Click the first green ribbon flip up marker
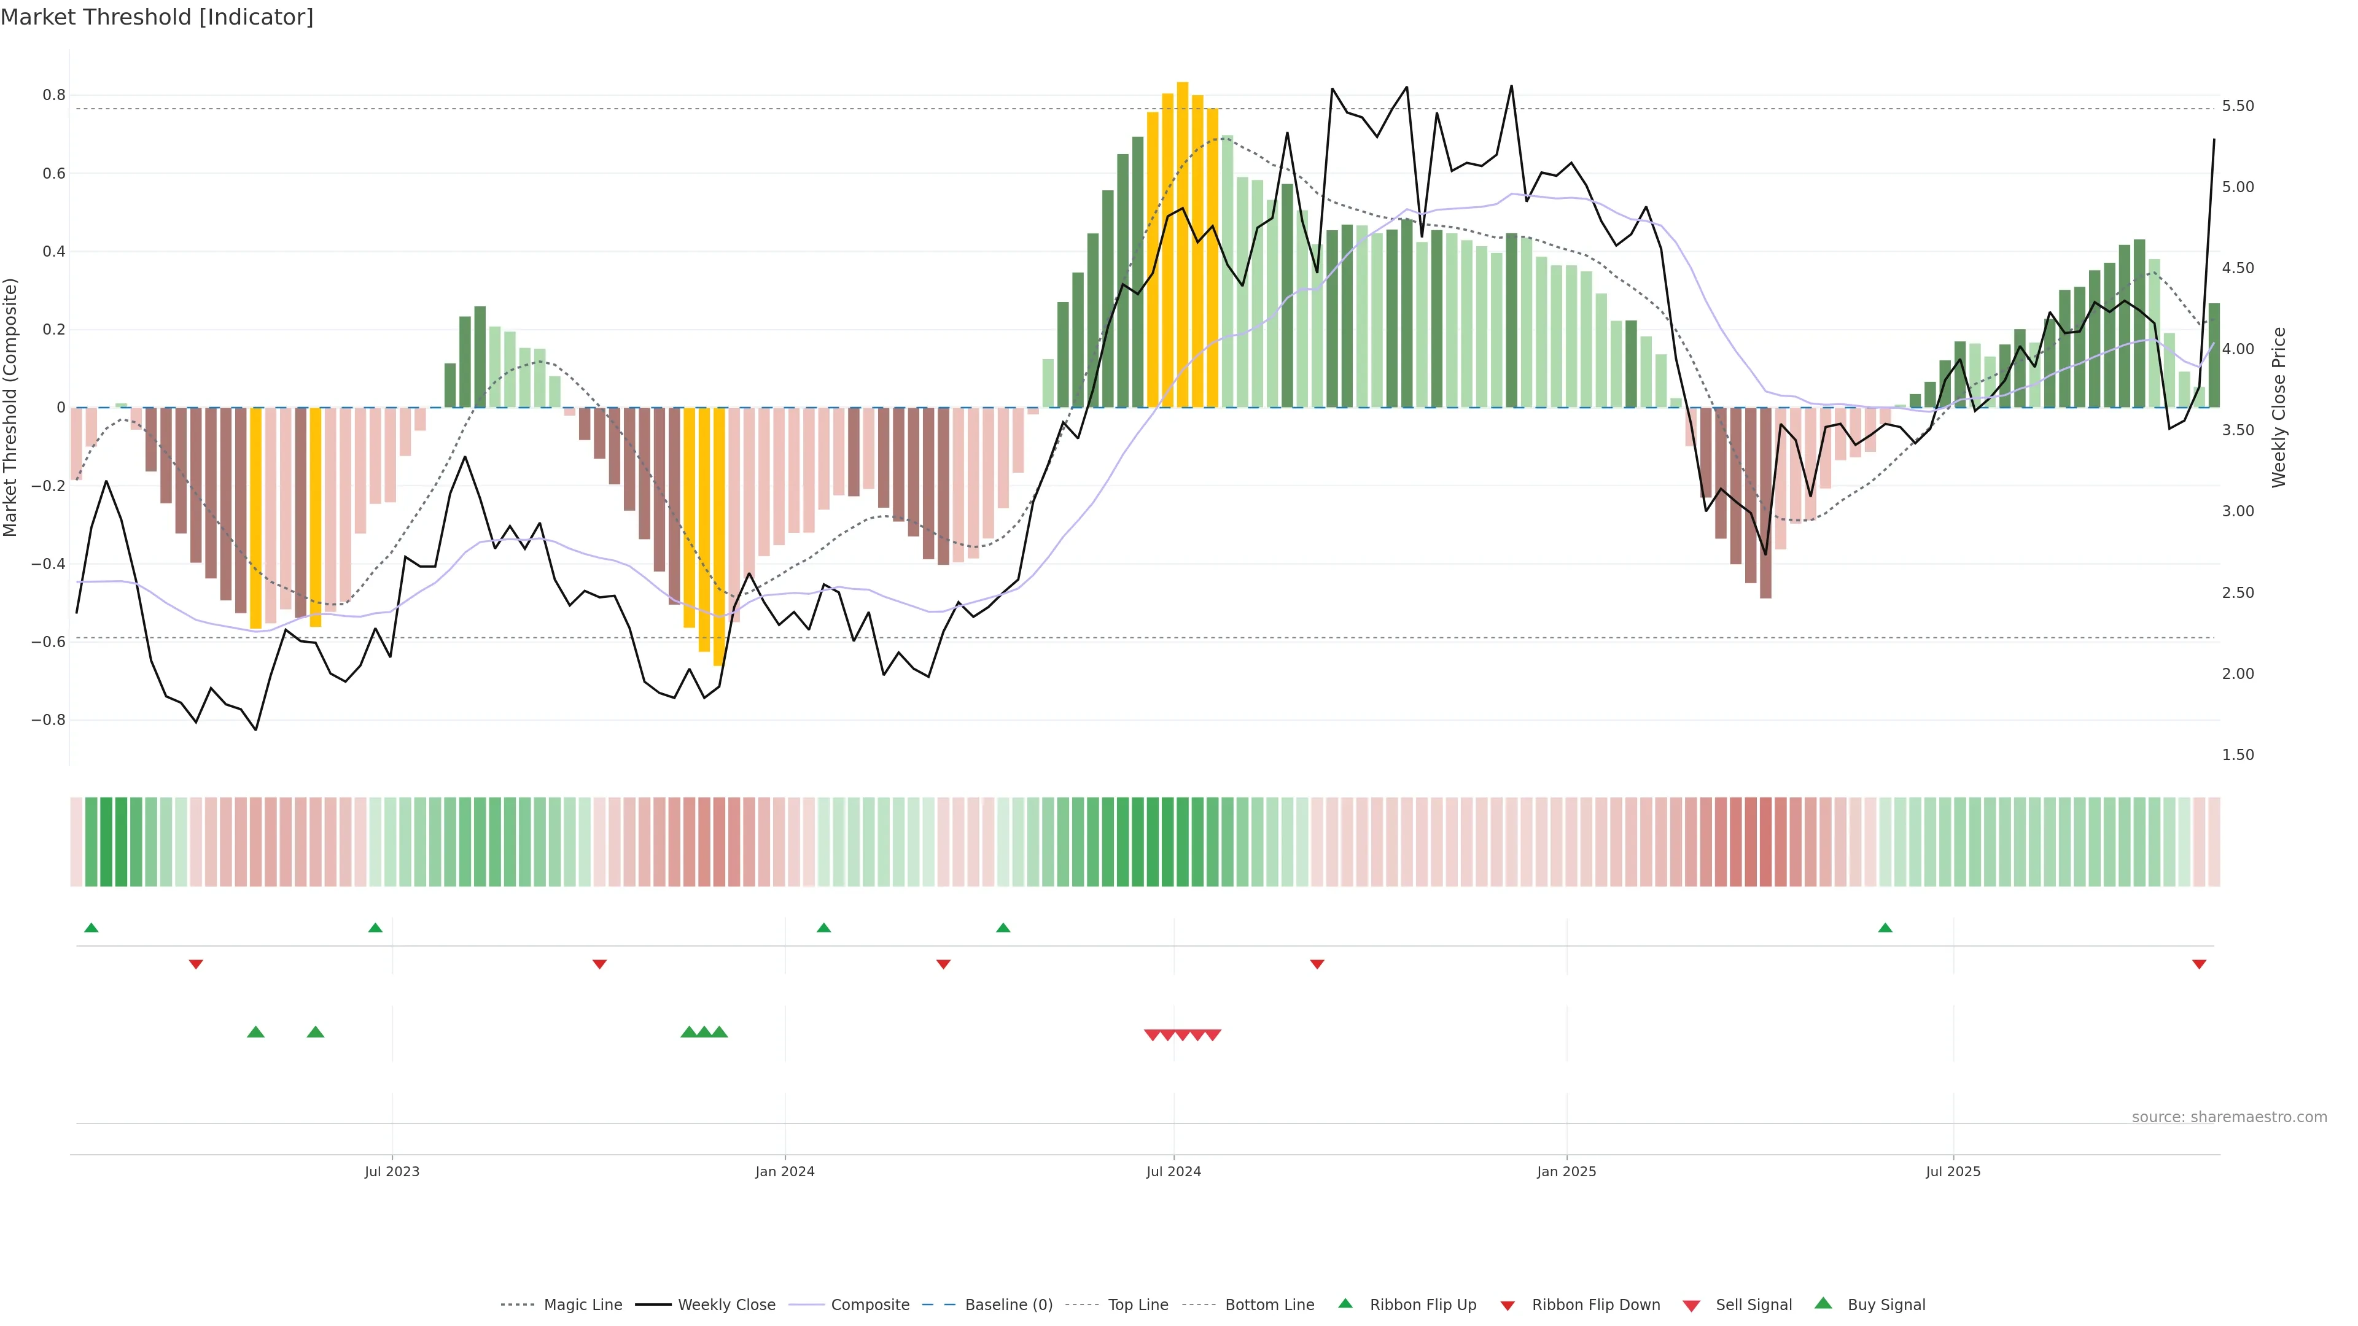Screen dimensions: 2358x1326 click(91, 928)
